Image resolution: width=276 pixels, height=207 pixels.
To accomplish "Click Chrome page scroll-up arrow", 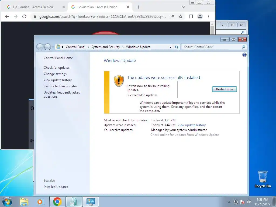I will point(212,24).
